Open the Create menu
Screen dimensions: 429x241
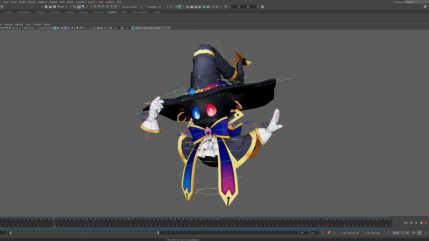[x=5, y=2]
